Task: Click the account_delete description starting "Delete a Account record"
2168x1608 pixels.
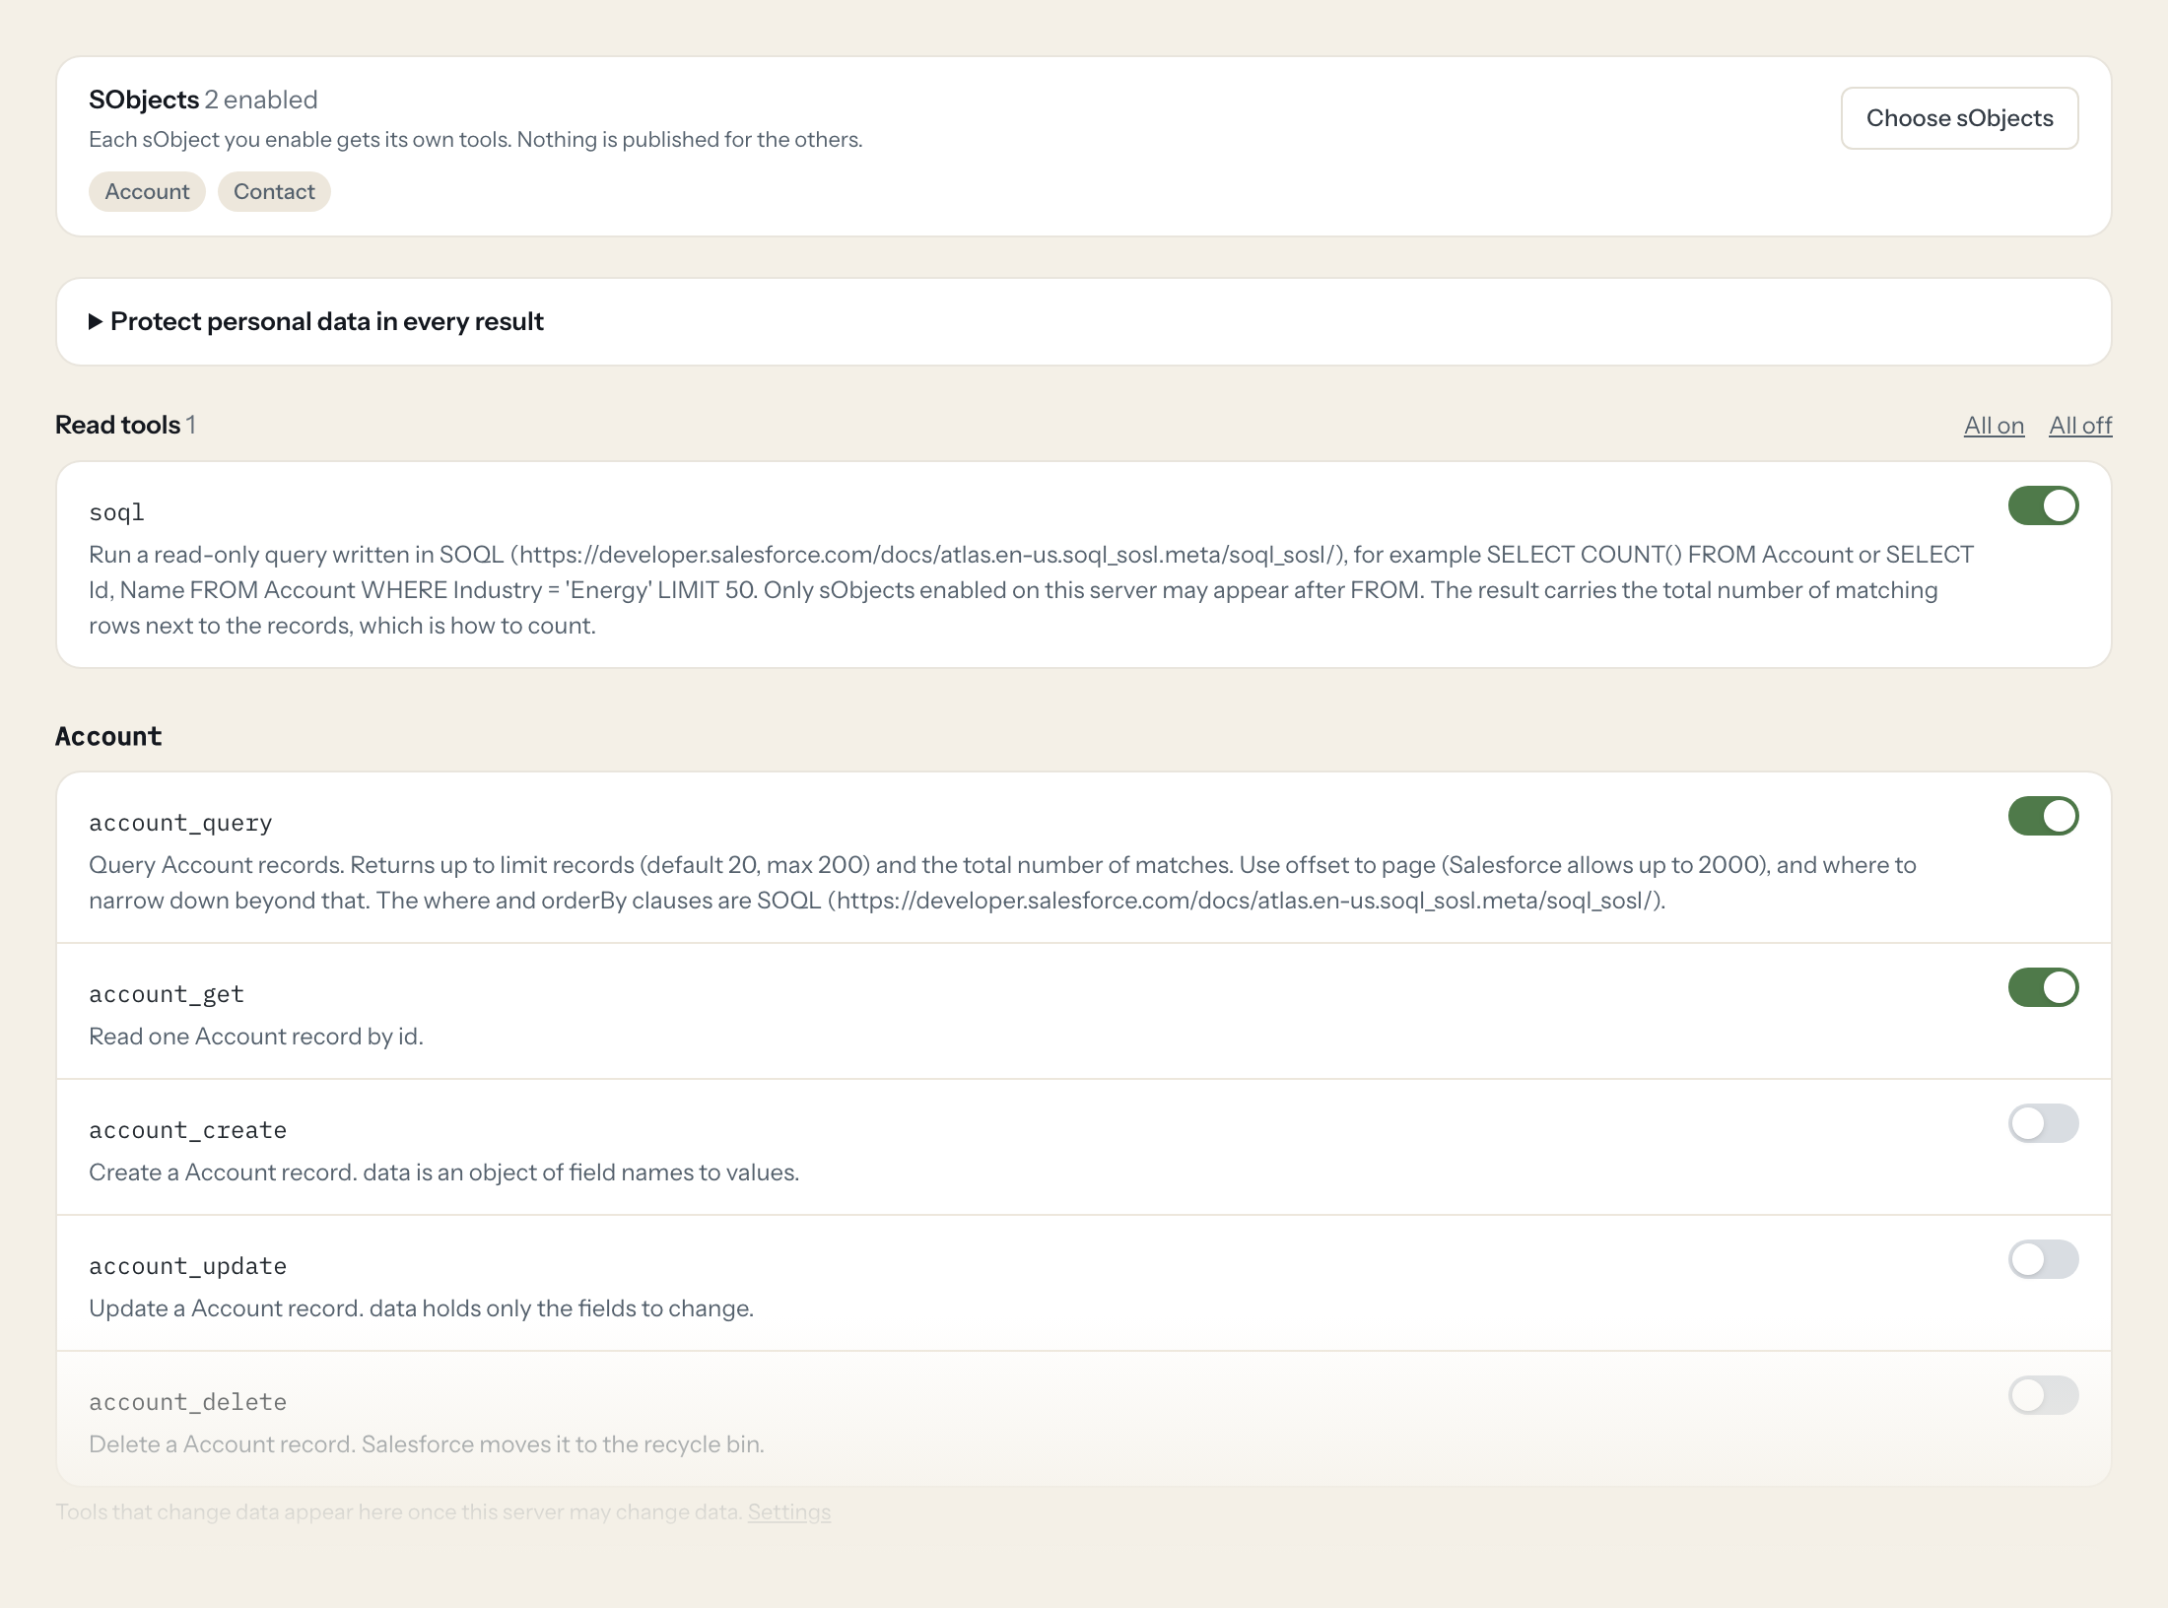Action: [x=427, y=1444]
